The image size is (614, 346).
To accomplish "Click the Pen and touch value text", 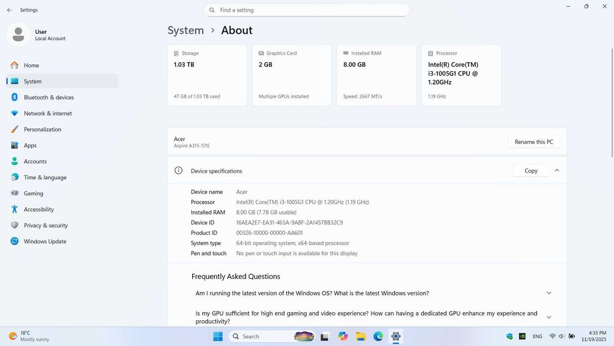I will (x=297, y=253).
